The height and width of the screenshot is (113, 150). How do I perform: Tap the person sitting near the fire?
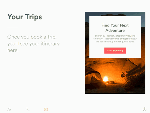(x=123, y=75)
